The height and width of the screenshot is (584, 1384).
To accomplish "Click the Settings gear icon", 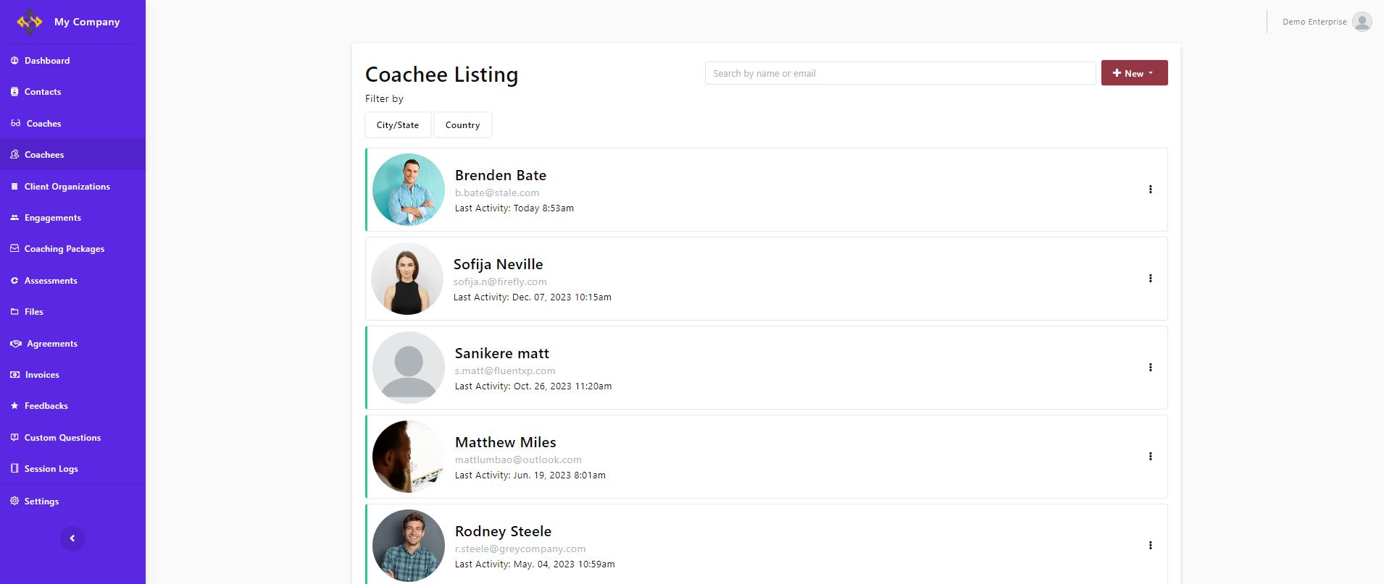I will pyautogui.click(x=14, y=501).
